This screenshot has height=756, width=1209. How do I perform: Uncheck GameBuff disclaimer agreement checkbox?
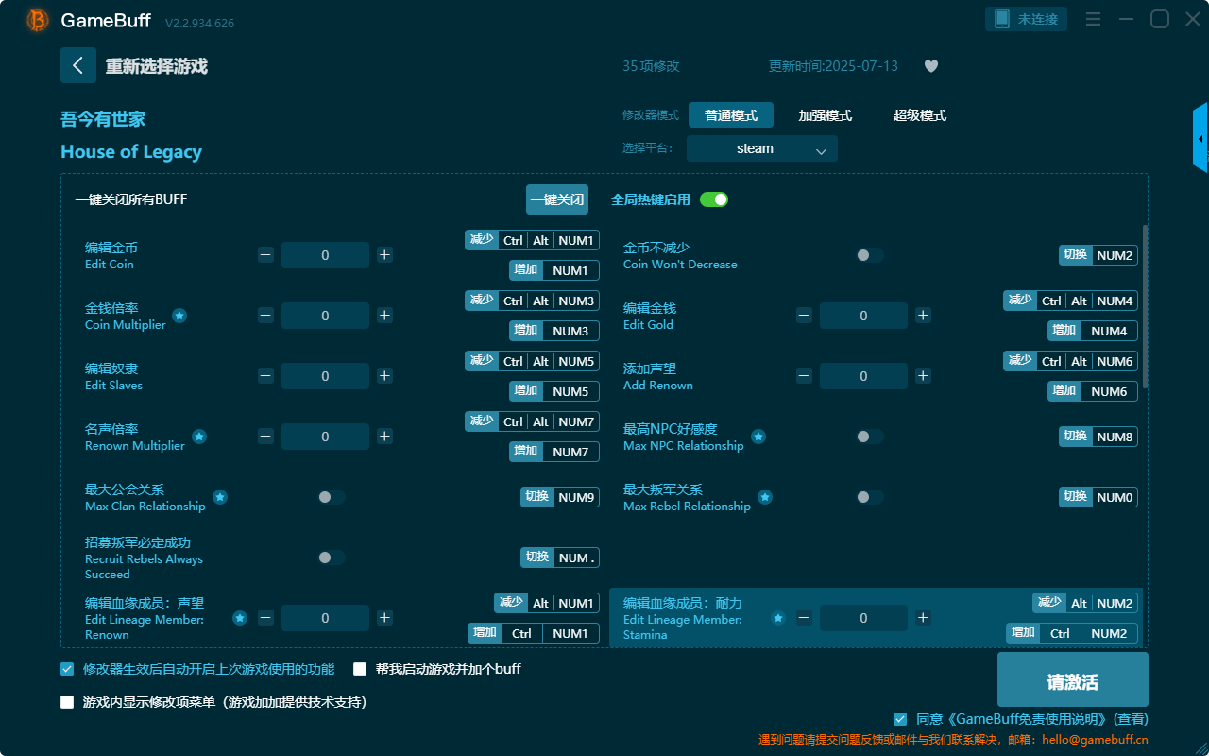pyautogui.click(x=900, y=719)
